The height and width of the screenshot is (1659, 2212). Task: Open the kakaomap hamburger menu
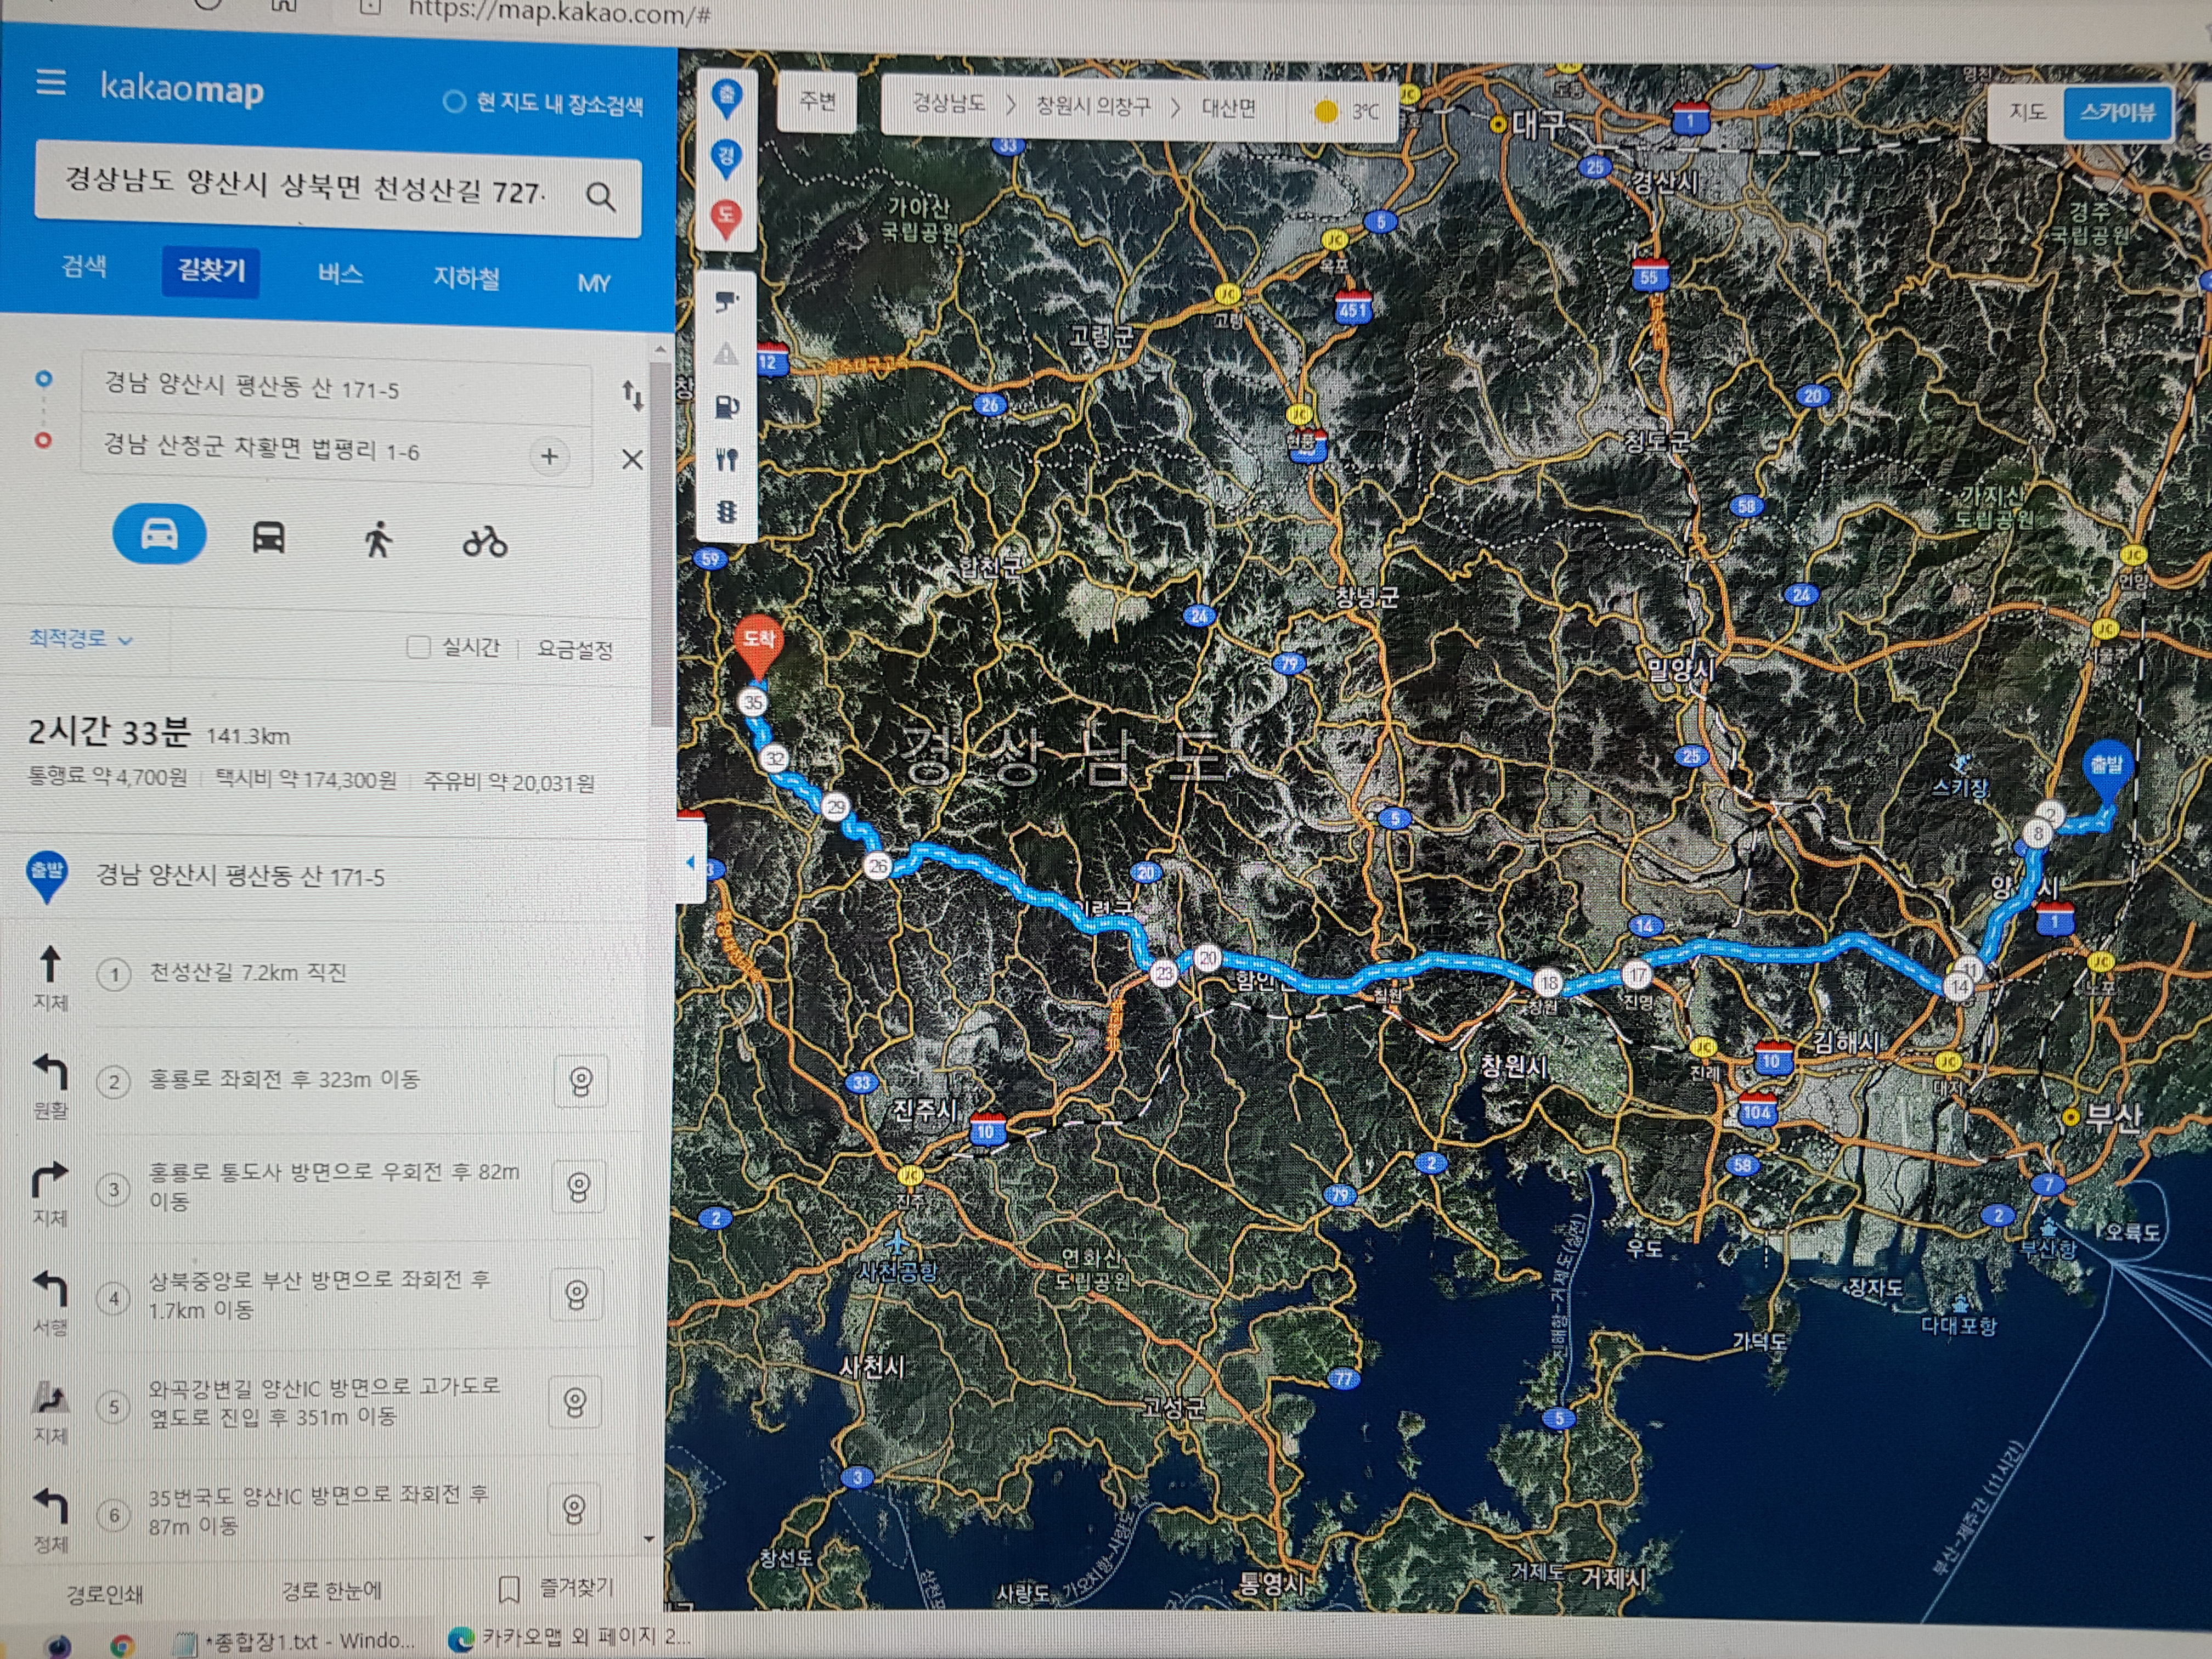pyautogui.click(x=51, y=82)
